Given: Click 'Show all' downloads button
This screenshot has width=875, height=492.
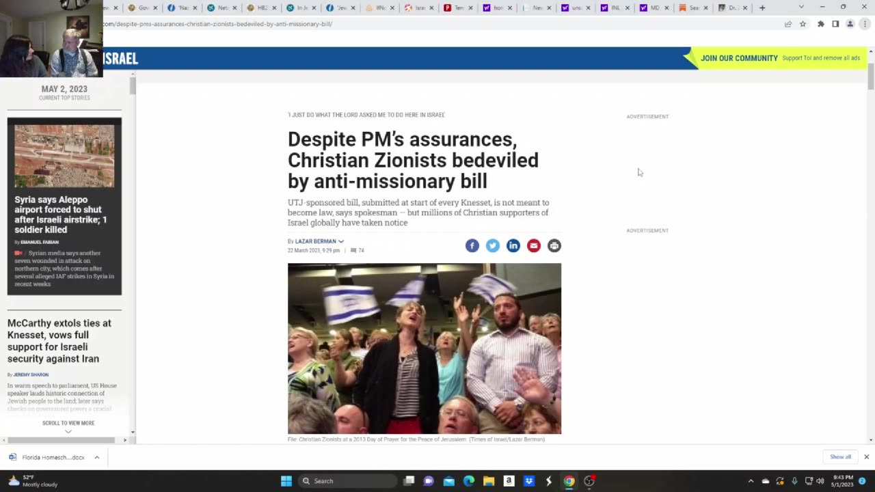Looking at the screenshot, I should [840, 457].
